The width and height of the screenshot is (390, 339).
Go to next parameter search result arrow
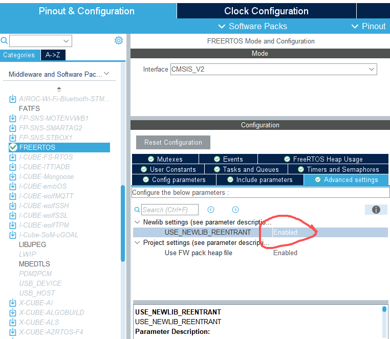tap(235, 210)
